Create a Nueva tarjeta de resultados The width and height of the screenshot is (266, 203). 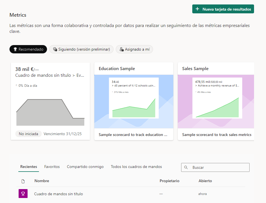pyautogui.click(x=223, y=9)
